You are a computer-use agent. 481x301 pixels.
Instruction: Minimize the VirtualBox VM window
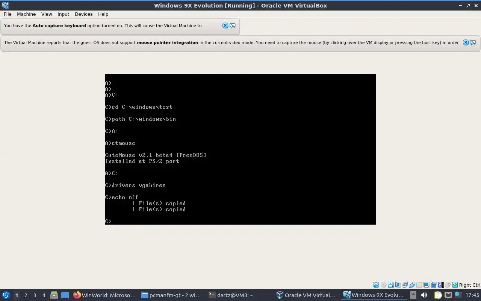click(x=461, y=5)
